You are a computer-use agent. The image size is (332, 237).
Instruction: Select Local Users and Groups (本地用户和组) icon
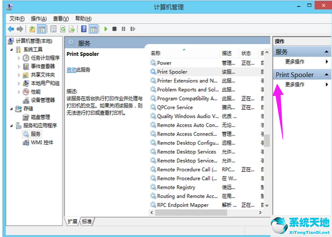click(x=26, y=84)
